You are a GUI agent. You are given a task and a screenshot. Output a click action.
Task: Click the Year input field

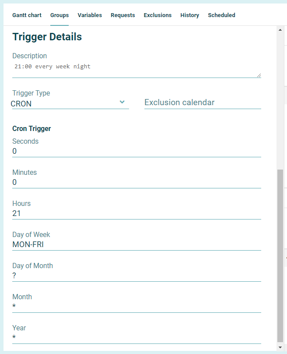pos(136,338)
